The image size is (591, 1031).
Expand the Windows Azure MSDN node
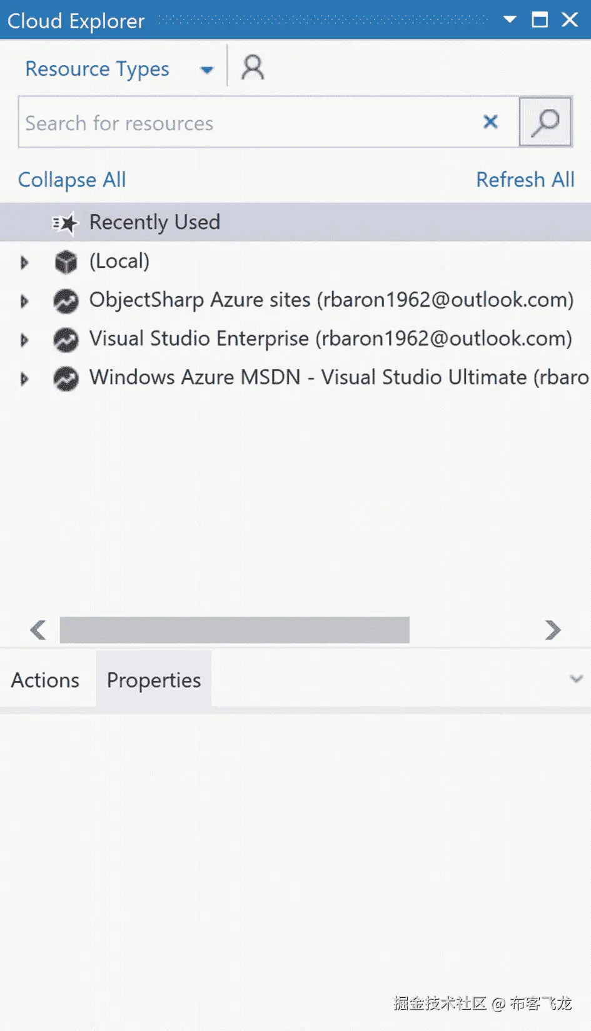coord(24,379)
